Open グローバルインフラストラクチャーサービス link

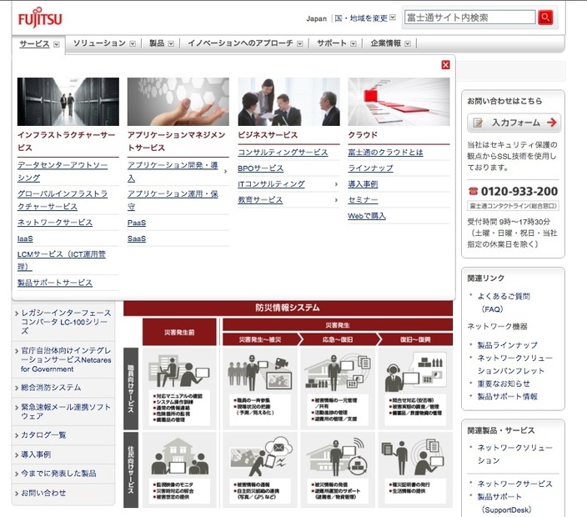(x=63, y=200)
